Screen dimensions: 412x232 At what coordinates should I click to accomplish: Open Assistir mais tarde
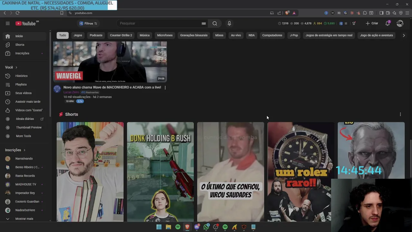click(x=24, y=101)
